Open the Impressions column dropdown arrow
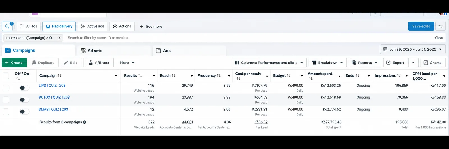The image size is (449, 149). [x=407, y=76]
